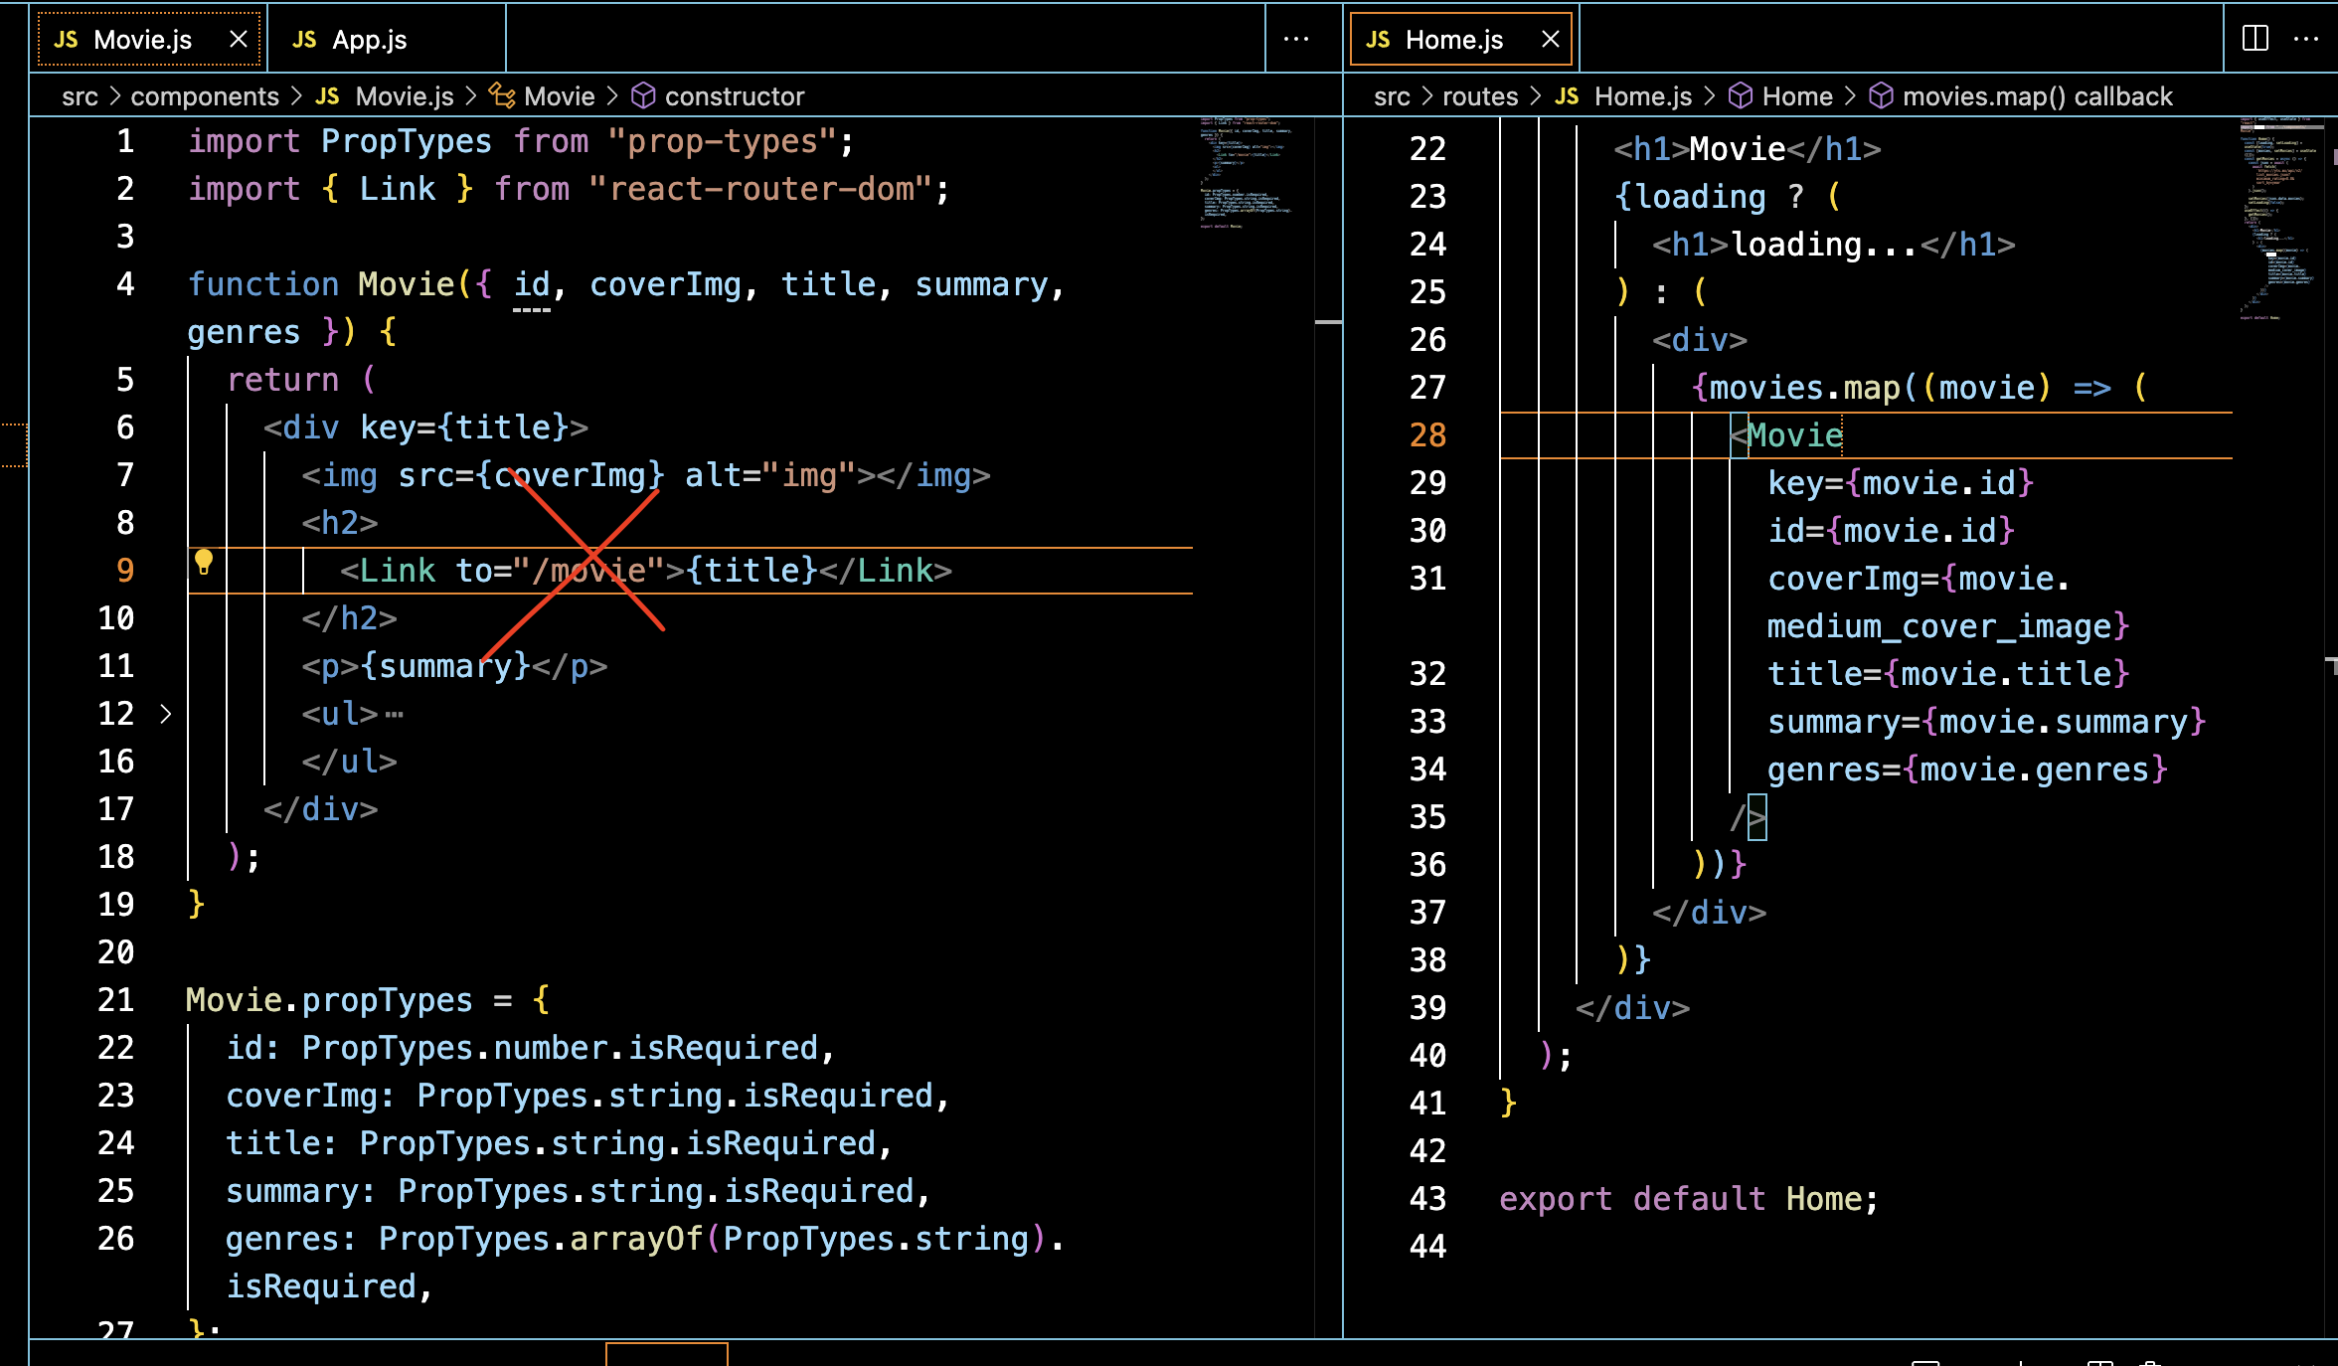
Task: Click the constructor symbol in breadcrumb
Action: 734,96
